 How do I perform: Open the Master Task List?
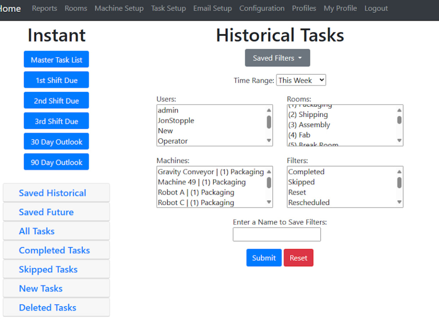56,59
